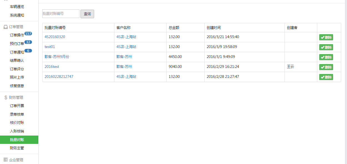
Task: Open 散客-苏州 customer link in 2016test row
Action: tap(124, 67)
